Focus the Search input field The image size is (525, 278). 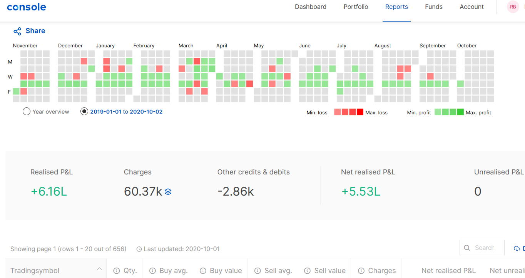pyautogui.click(x=482, y=248)
